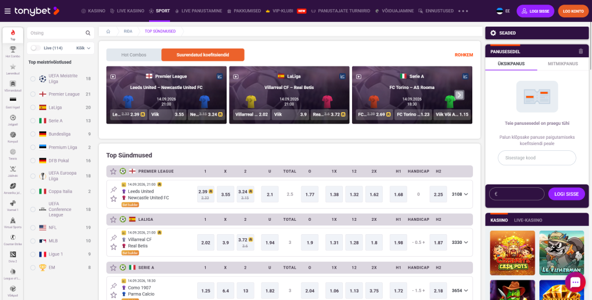The height and width of the screenshot is (300, 592).
Task: Clear bet slip with trash icon
Action: 580,51
